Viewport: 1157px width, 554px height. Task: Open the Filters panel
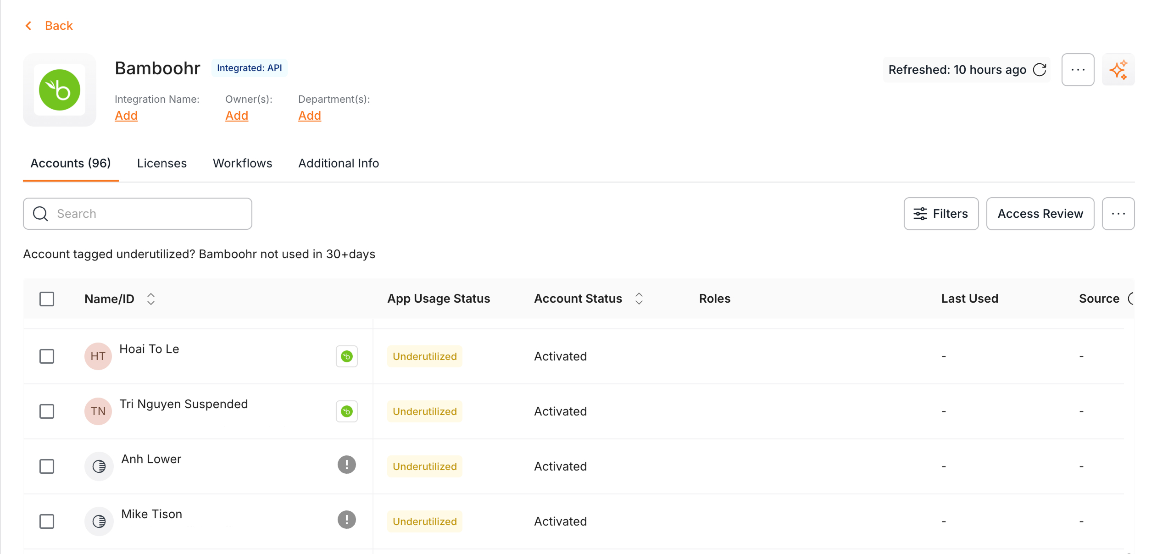point(941,214)
